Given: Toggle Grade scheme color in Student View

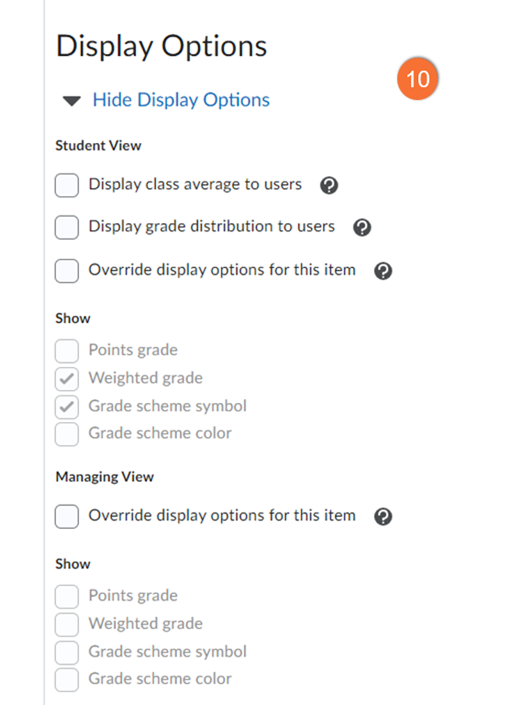Looking at the screenshot, I should pyautogui.click(x=67, y=434).
